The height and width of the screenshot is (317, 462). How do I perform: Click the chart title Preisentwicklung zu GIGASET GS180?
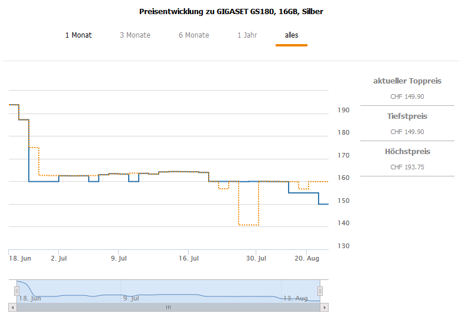tap(232, 12)
